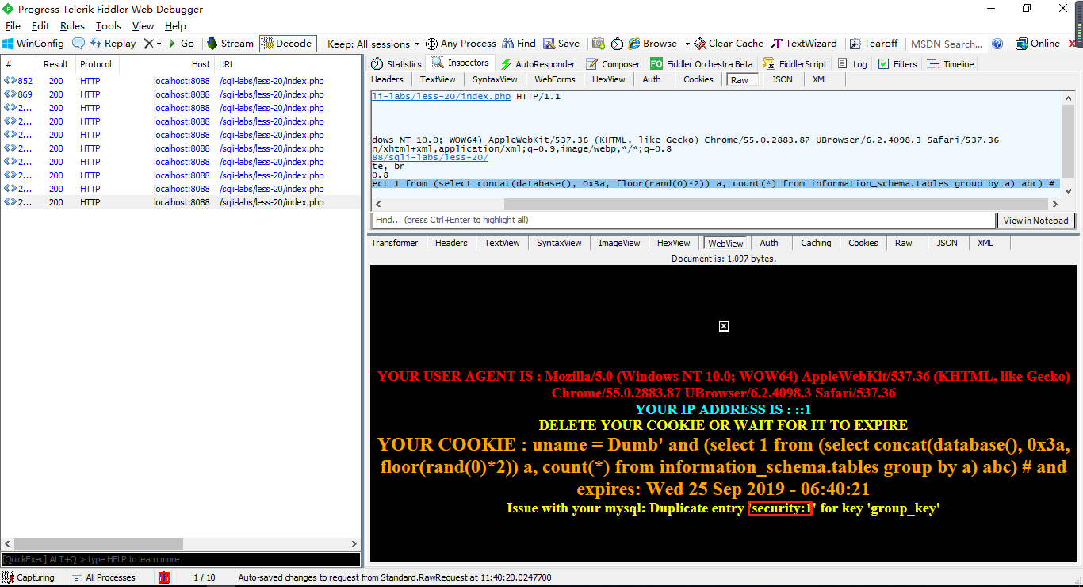Toggle Capturing in the status bar
The width and height of the screenshot is (1083, 587).
(29, 577)
